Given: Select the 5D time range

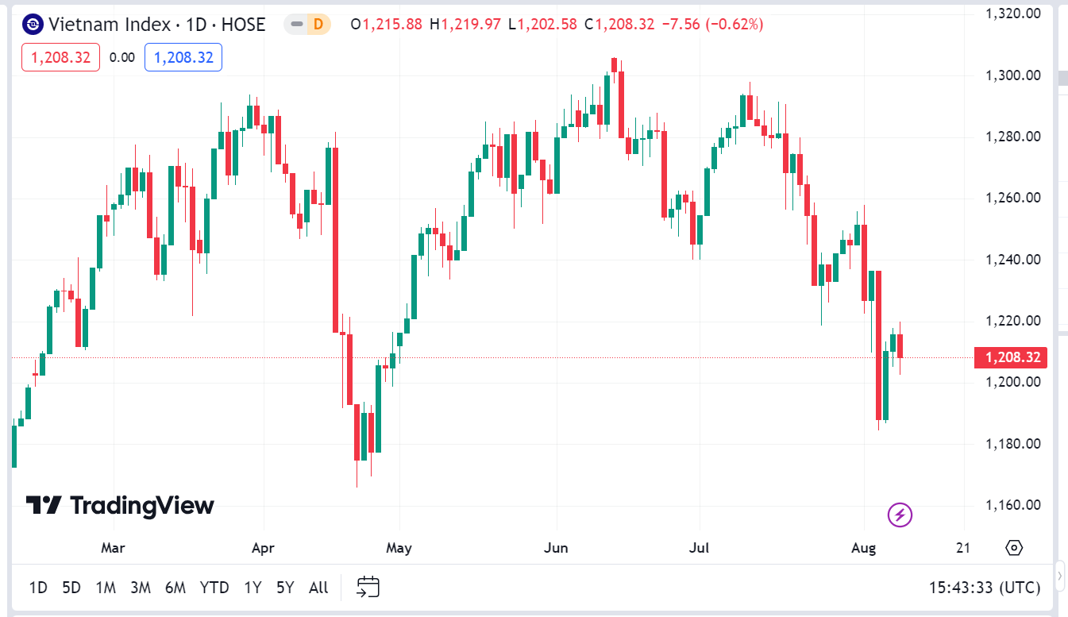Looking at the screenshot, I should 71,588.
